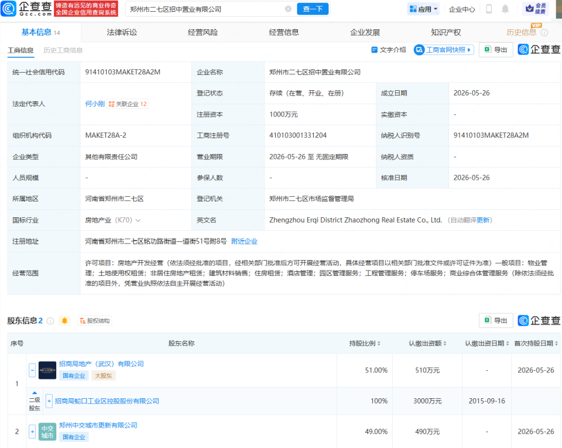Open the 文字介绍 text introduction
Image resolution: width=562 pixels, height=448 pixels.
pos(389,50)
